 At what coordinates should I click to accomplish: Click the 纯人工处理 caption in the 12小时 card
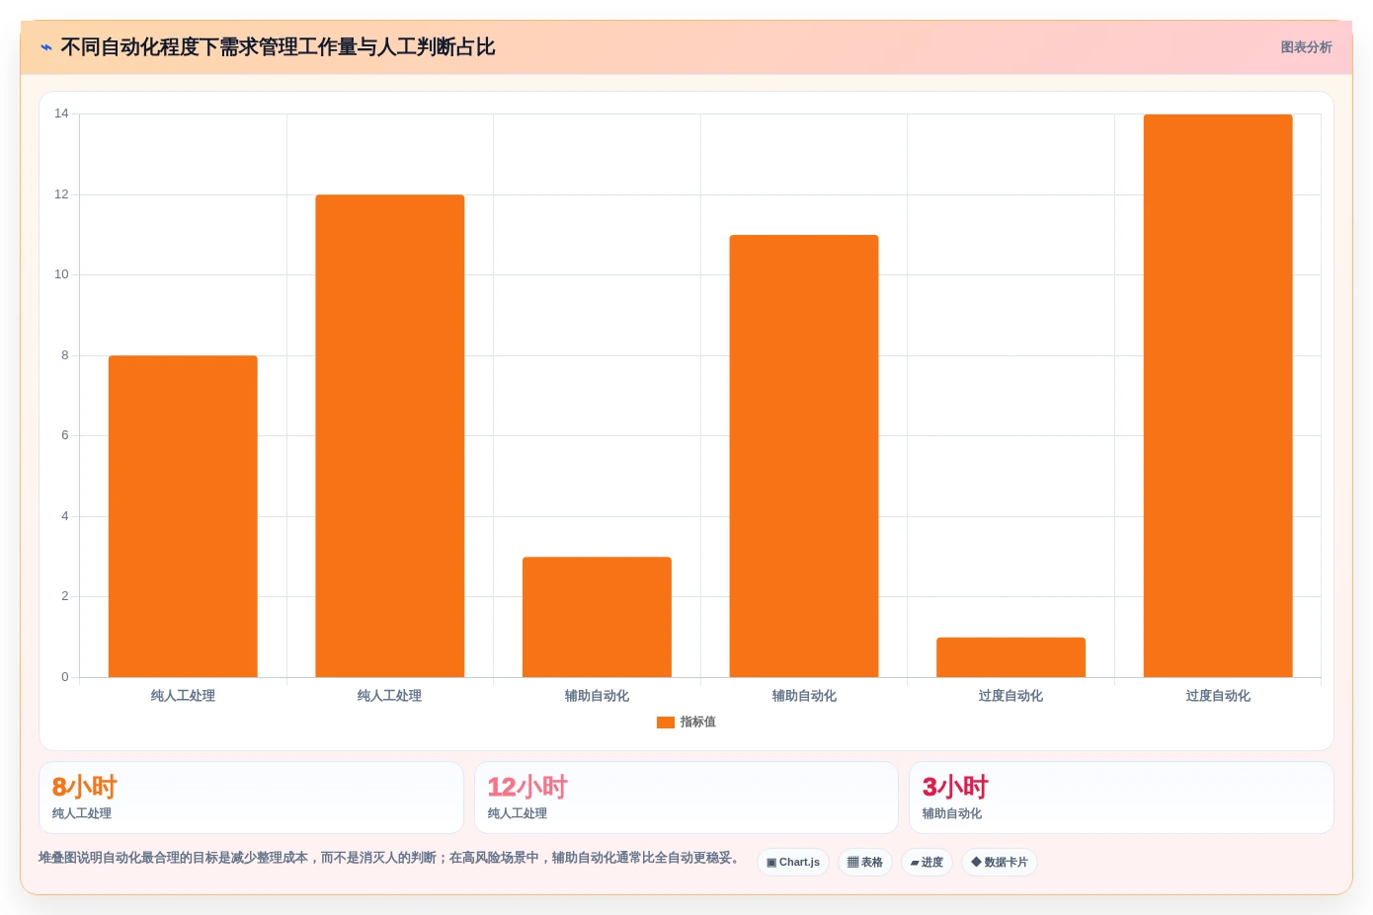pos(518,813)
